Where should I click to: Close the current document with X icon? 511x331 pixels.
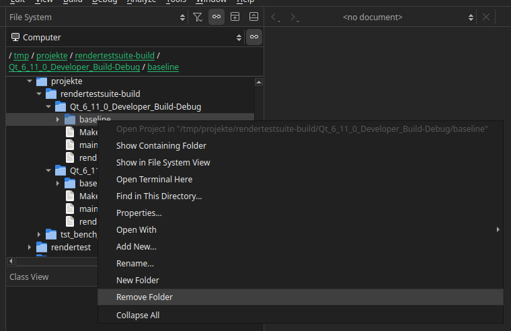pos(486,17)
